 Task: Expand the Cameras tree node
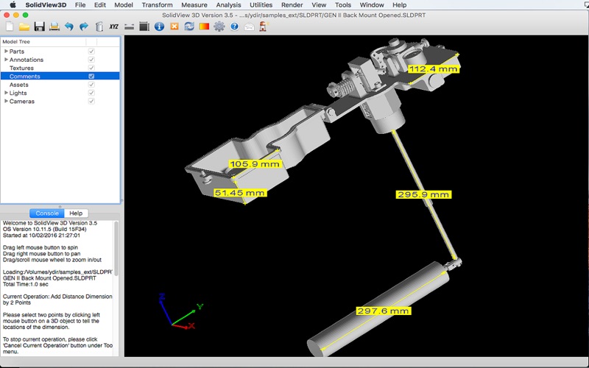click(x=6, y=102)
